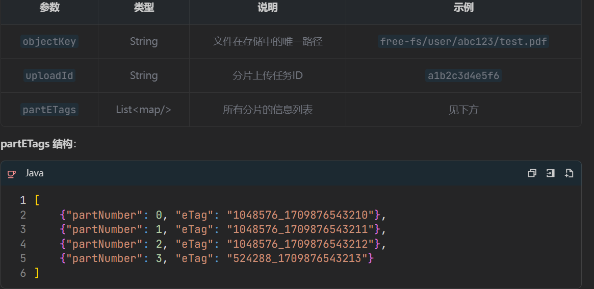The height and width of the screenshot is (289, 594).
Task: Copy the Java code block contents
Action: [532, 173]
